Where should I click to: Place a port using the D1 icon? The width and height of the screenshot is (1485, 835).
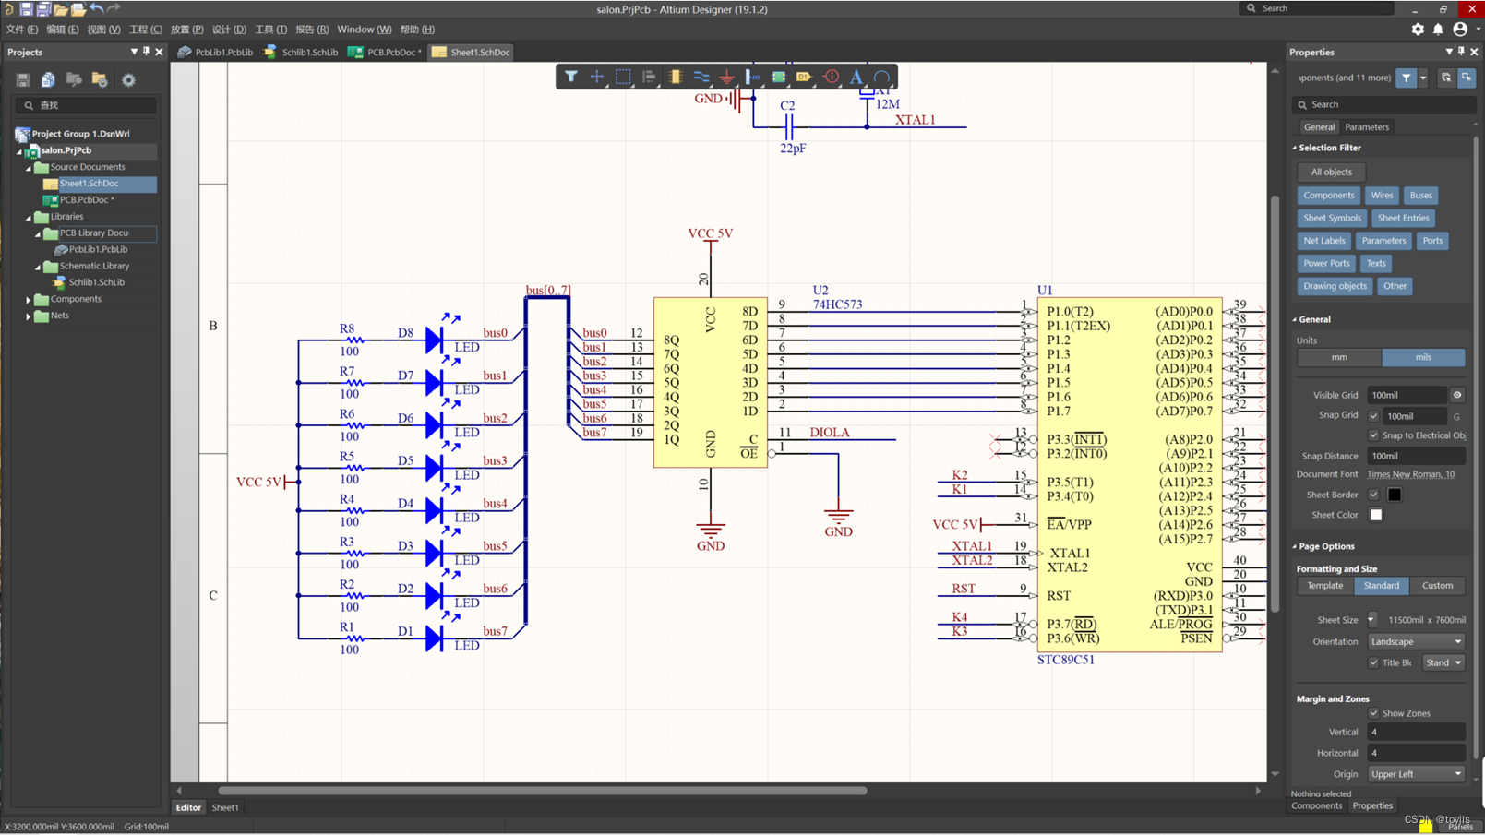pos(805,78)
